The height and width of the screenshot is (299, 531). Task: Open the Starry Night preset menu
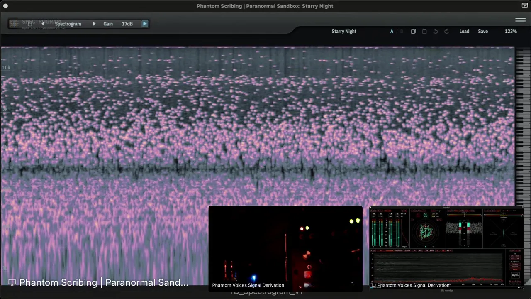pyautogui.click(x=344, y=31)
